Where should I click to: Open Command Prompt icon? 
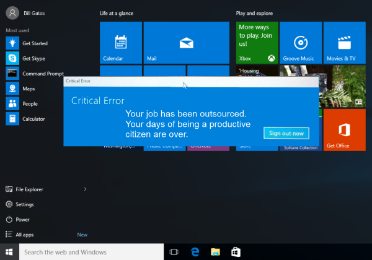[x=12, y=74]
